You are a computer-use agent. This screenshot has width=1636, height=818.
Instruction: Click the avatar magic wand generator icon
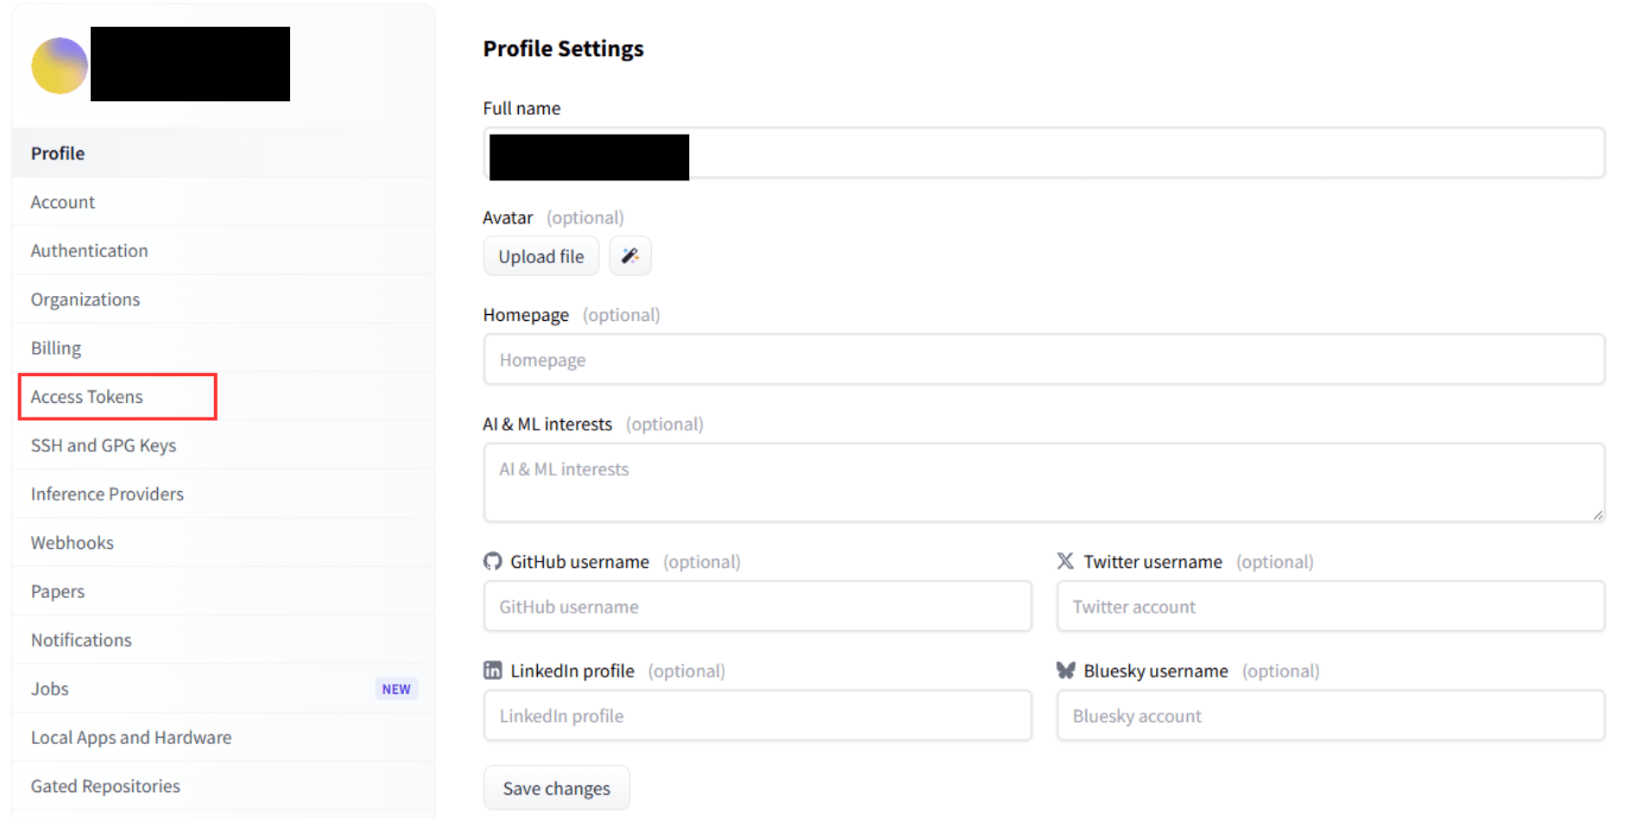630,256
